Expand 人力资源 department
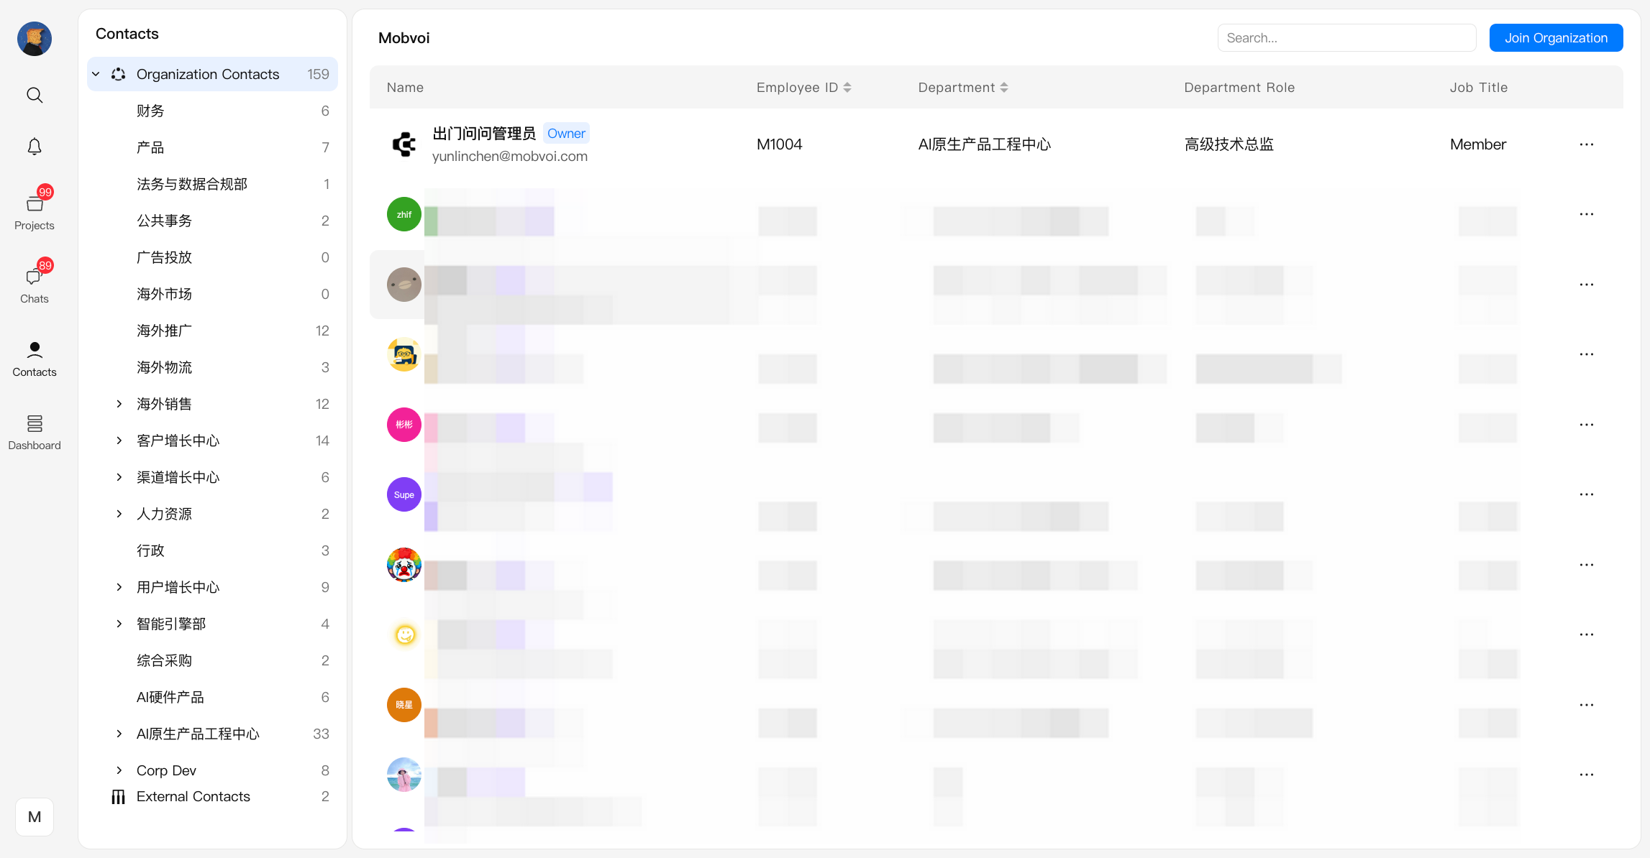Screen dimensions: 1650x858 click(119, 514)
